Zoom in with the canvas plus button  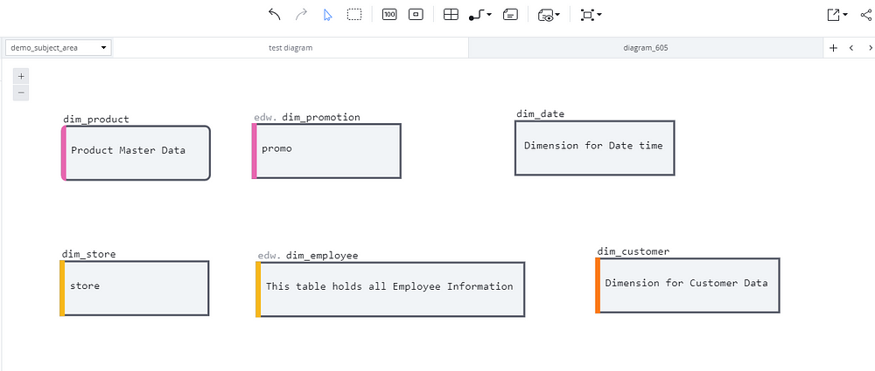(21, 76)
